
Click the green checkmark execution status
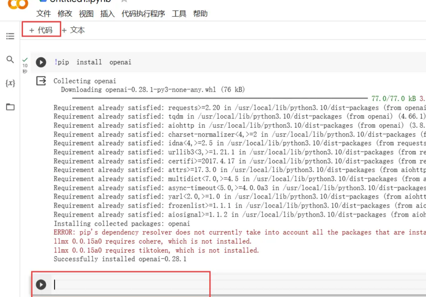25,59
